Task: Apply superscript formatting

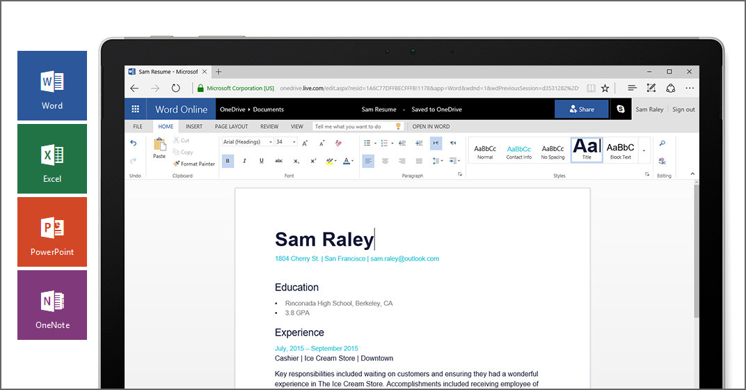Action: pos(313,161)
